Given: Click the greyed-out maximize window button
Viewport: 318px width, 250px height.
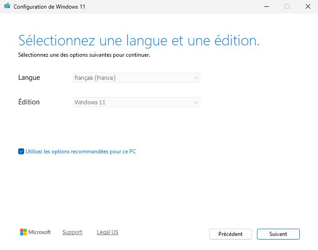Looking at the screenshot, I should [x=287, y=7].
